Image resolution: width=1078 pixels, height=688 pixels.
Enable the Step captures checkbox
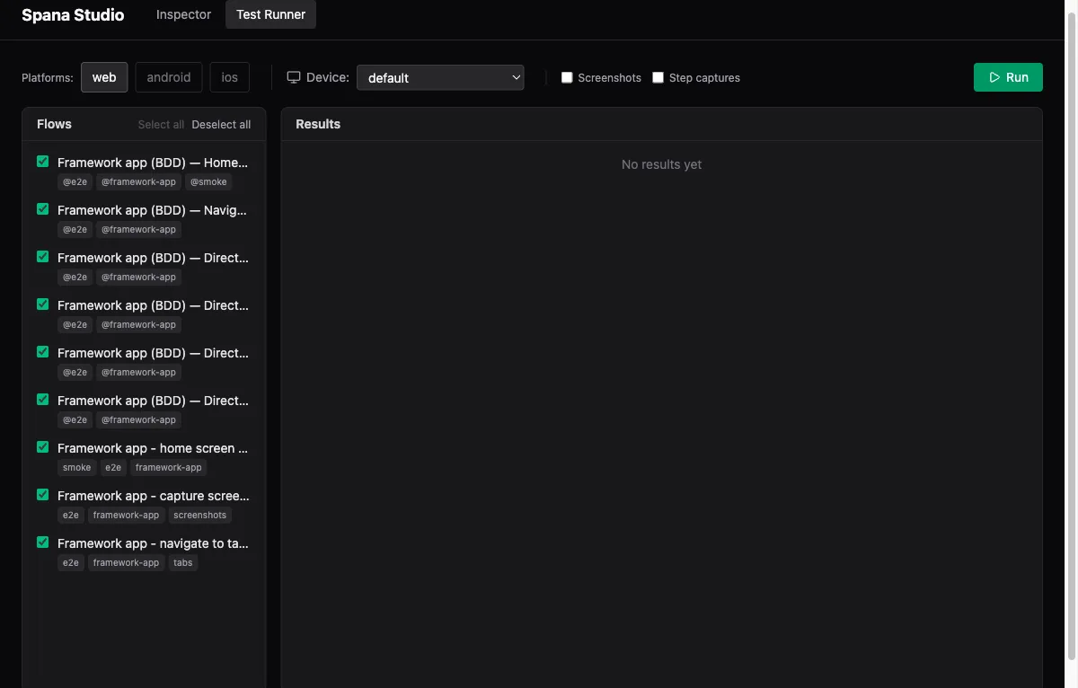tap(658, 78)
